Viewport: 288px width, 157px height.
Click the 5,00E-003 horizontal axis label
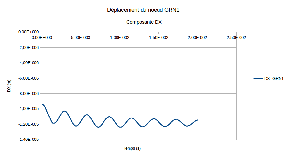click(x=80, y=38)
